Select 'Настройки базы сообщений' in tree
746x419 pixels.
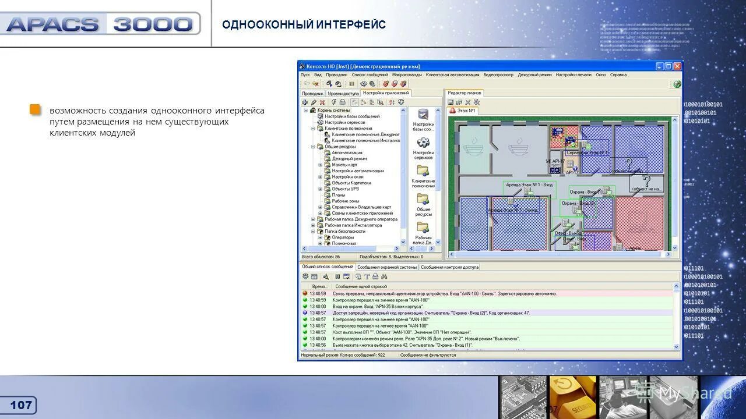(352, 116)
